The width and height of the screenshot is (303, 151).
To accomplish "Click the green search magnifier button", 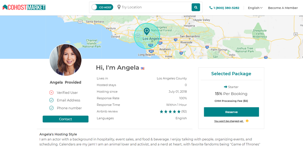I will click(195, 7).
